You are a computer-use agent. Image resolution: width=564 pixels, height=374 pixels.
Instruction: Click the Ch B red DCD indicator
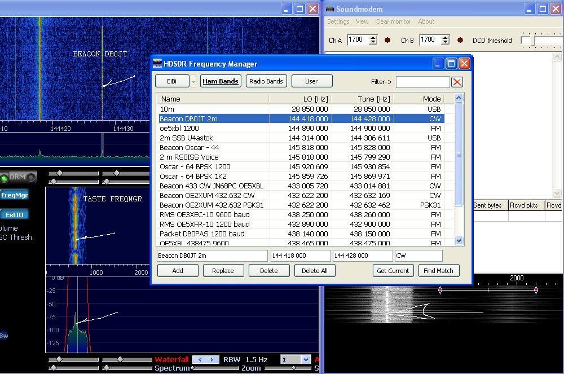[460, 40]
